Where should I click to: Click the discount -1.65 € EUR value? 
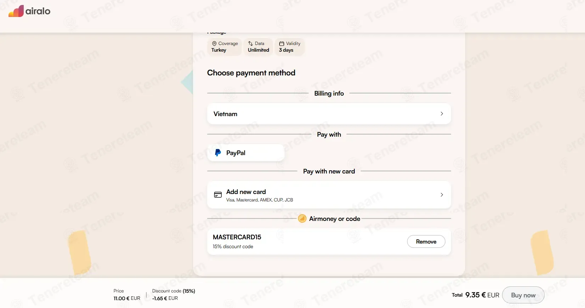click(x=165, y=298)
